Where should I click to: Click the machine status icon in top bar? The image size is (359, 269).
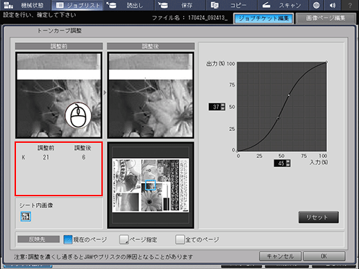point(9,5)
